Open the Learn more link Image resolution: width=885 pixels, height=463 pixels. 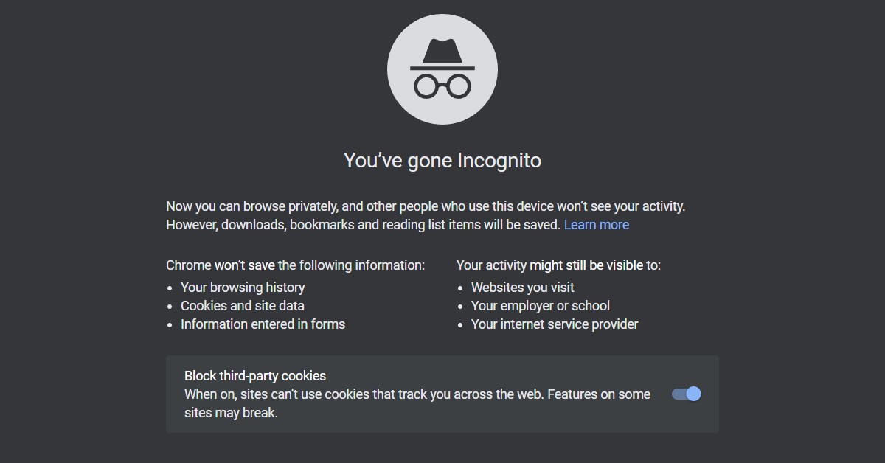[596, 225]
